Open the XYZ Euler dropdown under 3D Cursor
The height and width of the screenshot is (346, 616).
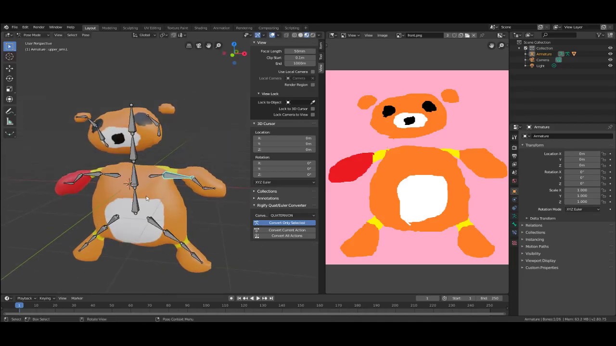tap(284, 182)
